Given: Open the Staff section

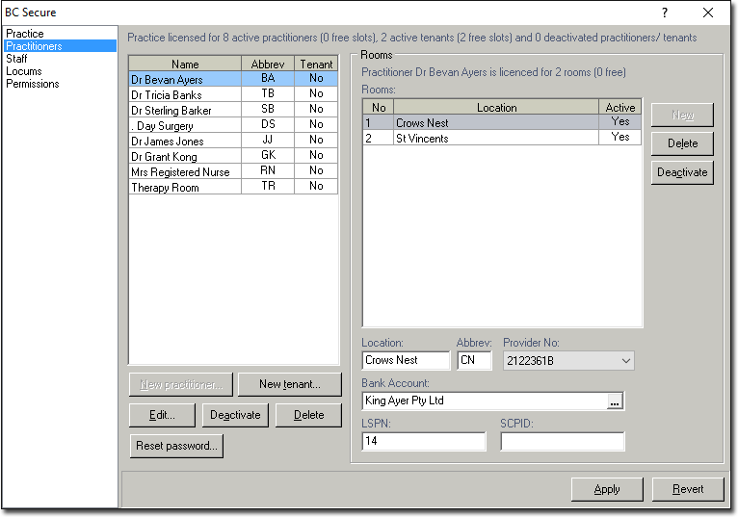Looking at the screenshot, I should [16, 59].
